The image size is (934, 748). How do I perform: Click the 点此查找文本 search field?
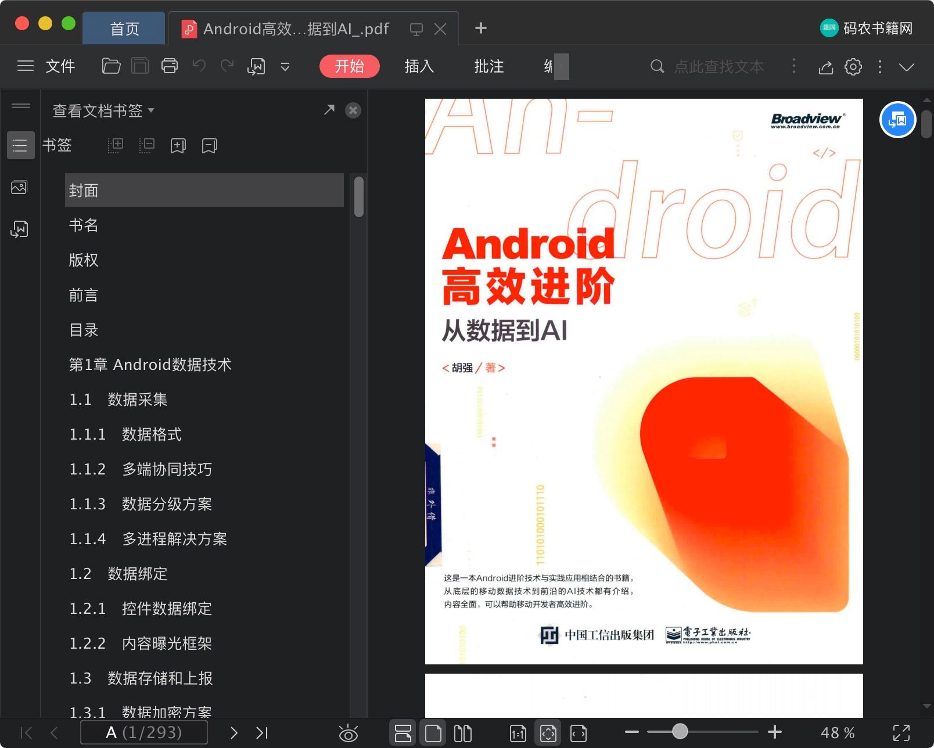click(719, 66)
